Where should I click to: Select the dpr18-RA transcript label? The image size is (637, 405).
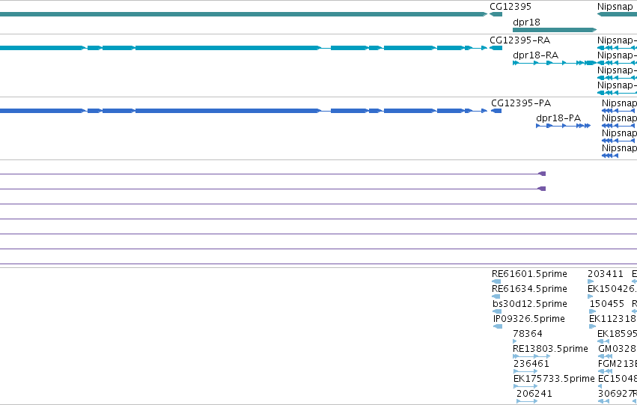click(x=535, y=55)
